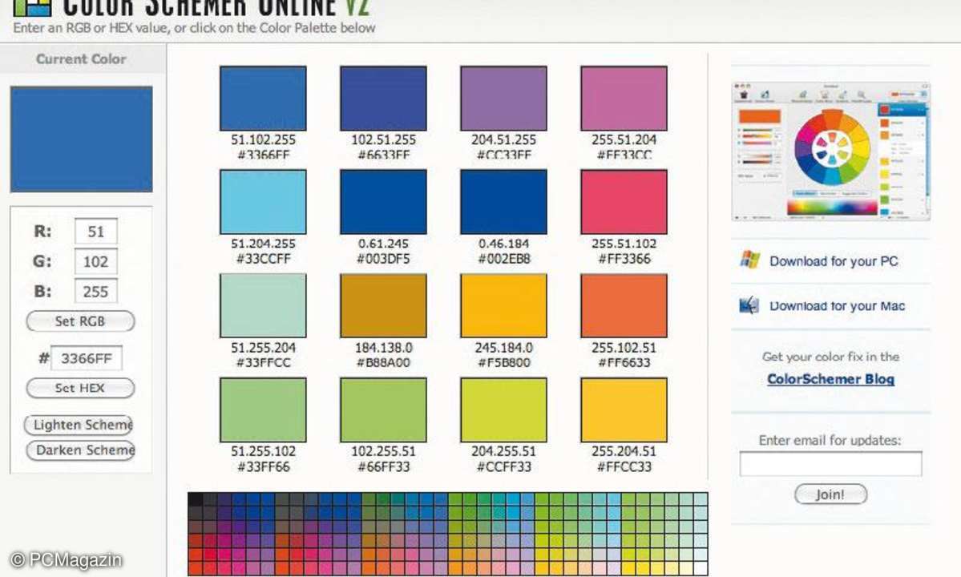Select the #3366FF blue swatch
Screen dimensions: 961x577
pos(263,98)
